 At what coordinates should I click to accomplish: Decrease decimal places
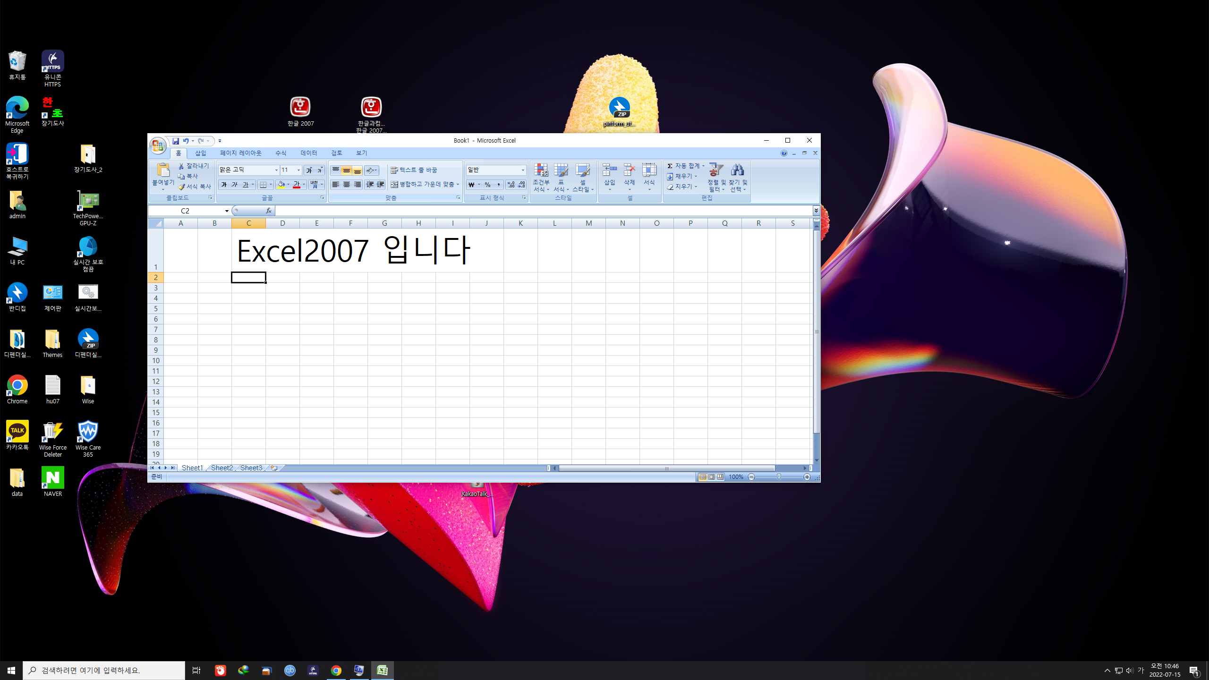(x=521, y=185)
